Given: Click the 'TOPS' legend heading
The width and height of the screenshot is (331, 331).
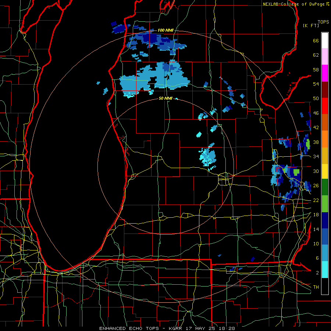Looking at the screenshot, I should pos(323,22).
